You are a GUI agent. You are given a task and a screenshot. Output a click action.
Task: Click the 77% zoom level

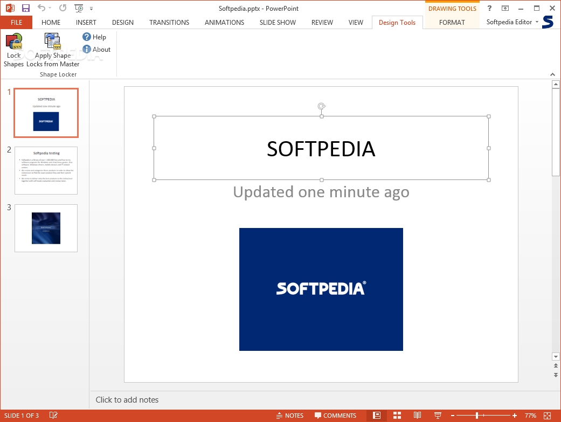(530, 416)
